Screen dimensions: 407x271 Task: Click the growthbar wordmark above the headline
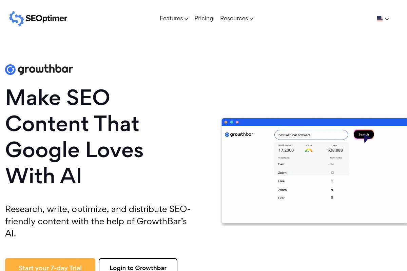click(x=45, y=69)
